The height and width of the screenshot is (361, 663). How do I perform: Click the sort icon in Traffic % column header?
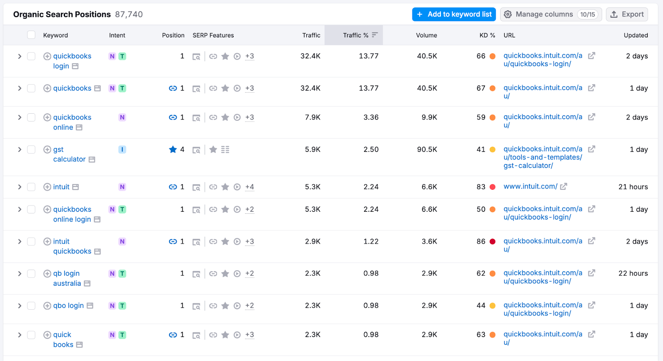click(x=375, y=35)
